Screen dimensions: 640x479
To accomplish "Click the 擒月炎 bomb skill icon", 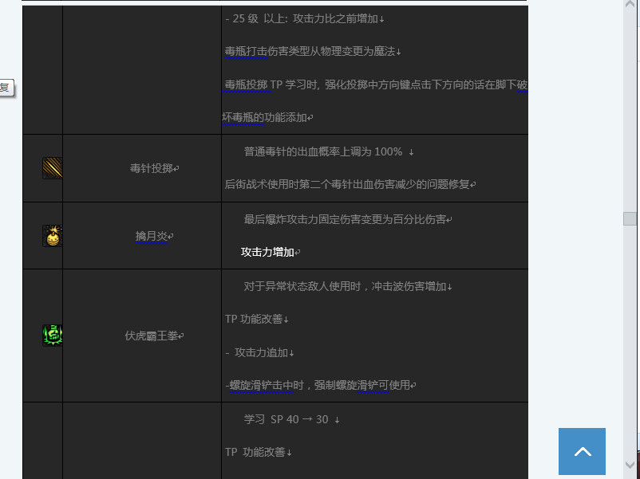I will (x=52, y=236).
